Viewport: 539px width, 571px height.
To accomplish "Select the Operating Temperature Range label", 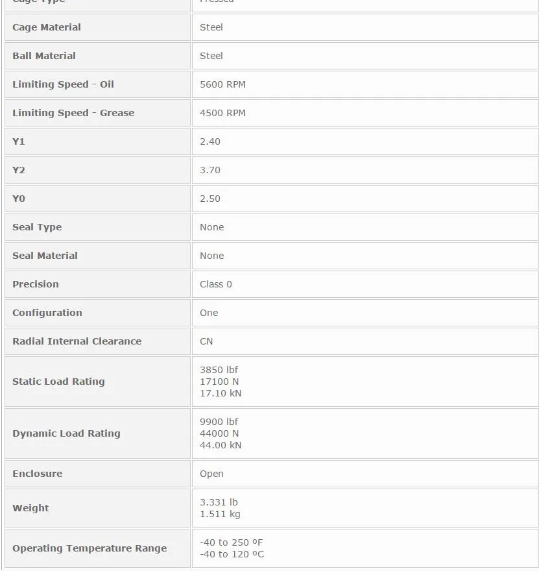I will [x=90, y=548].
